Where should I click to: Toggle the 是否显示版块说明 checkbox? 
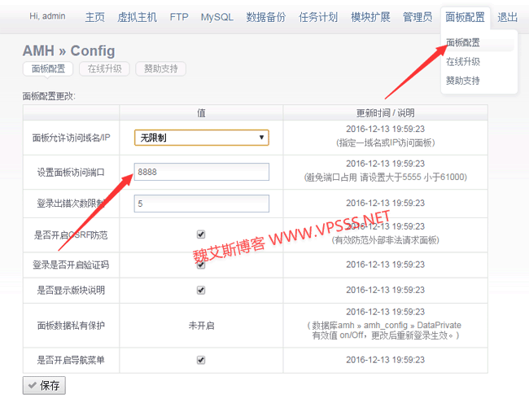click(x=201, y=290)
